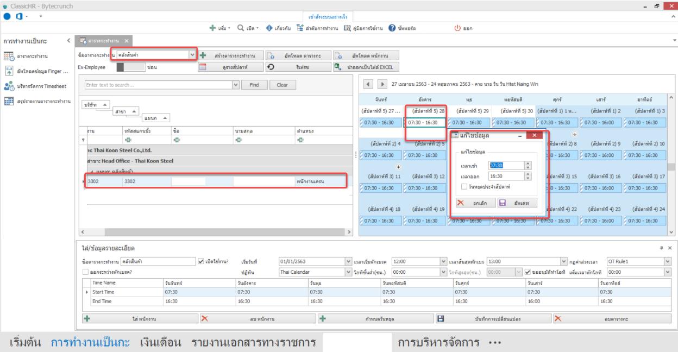
Task: Open the ปฏิทิน Thai Calendar dropdown
Action: click(348, 272)
